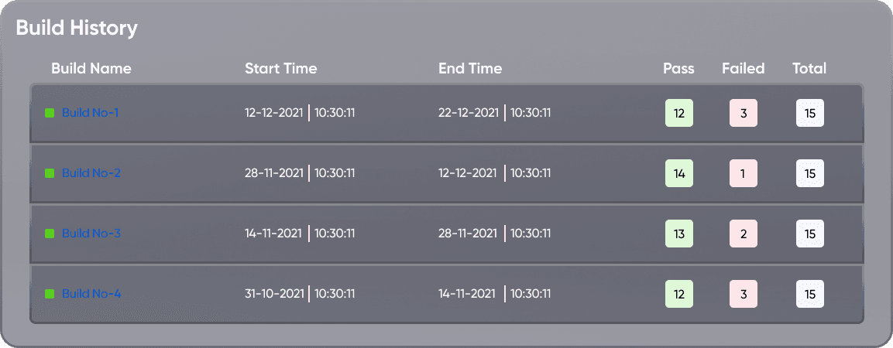
Task: Open the Build No-4 link
Action: [91, 293]
